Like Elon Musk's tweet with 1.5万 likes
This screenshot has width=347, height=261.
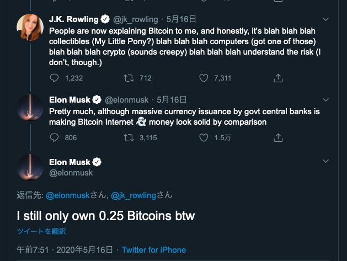tap(204, 137)
